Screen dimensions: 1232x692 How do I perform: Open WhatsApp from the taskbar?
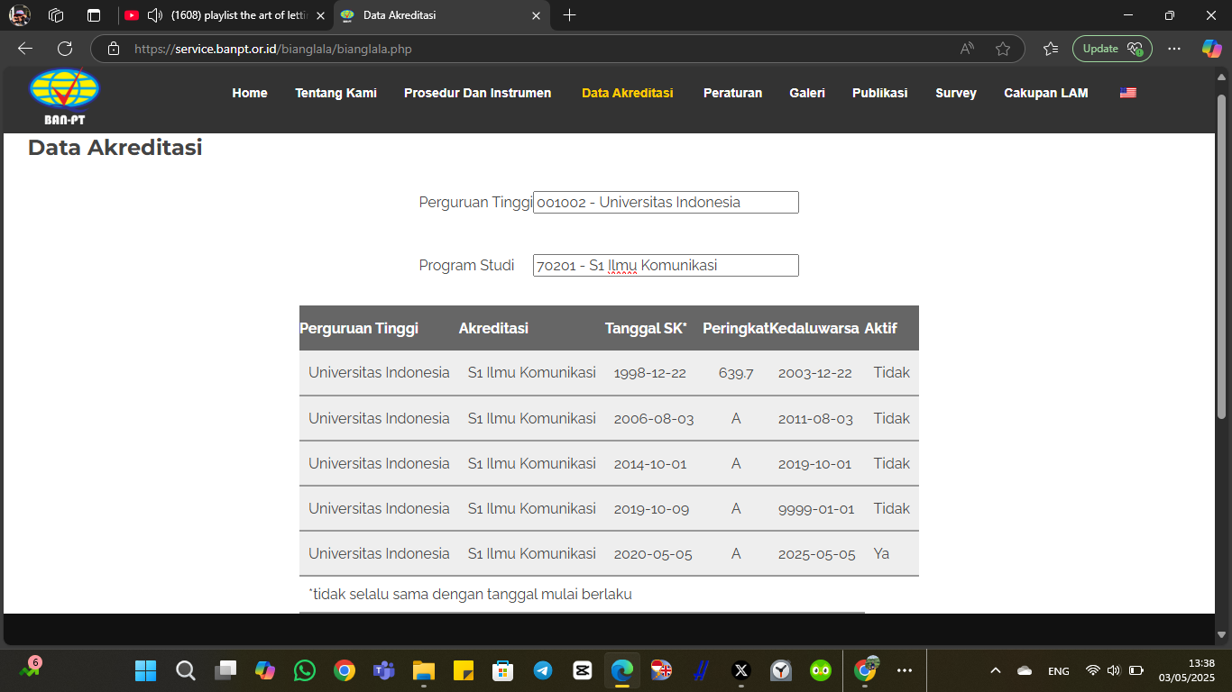click(305, 670)
